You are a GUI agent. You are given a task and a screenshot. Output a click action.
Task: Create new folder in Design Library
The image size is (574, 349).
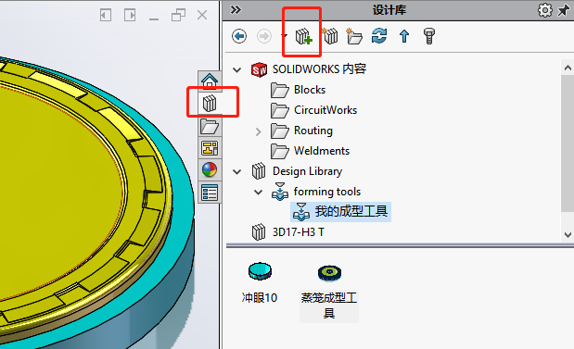[354, 36]
